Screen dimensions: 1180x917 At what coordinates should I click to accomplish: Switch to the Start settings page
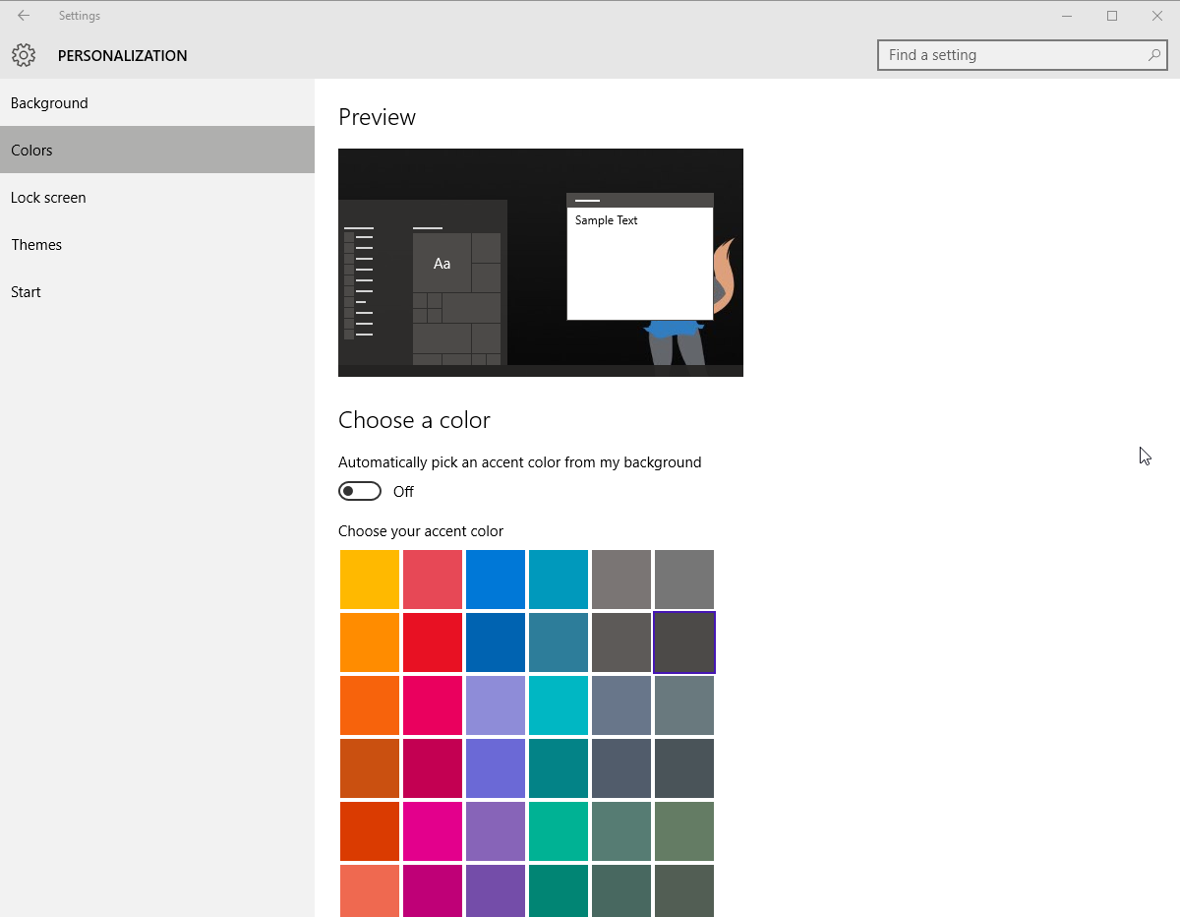157,292
